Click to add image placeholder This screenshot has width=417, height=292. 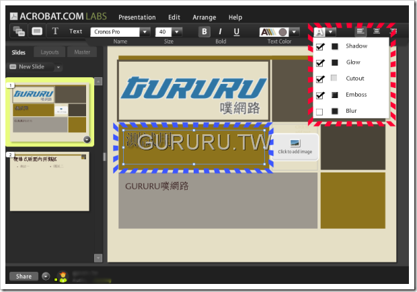[x=295, y=147]
